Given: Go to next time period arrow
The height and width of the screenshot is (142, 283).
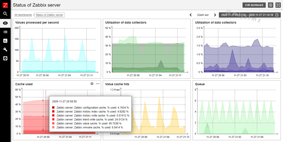Looking at the screenshot, I should (215, 15).
